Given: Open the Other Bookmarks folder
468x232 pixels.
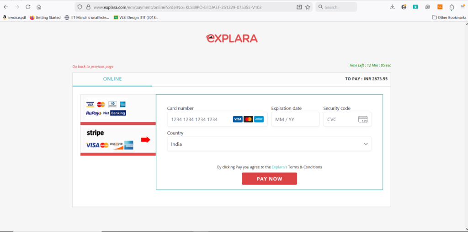Looking at the screenshot, I should point(449,17).
